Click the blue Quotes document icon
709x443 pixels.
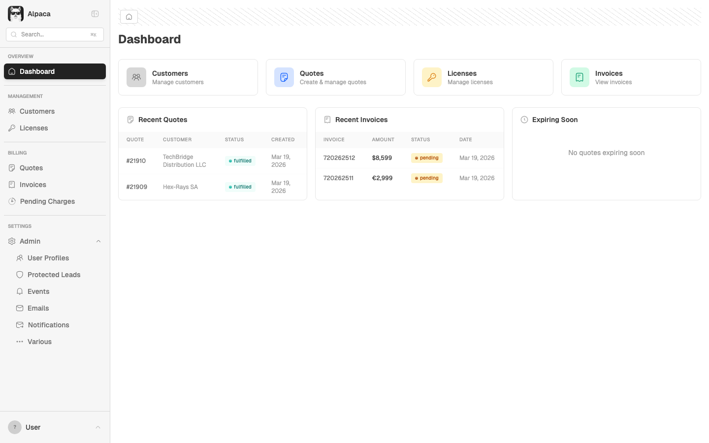(x=284, y=77)
